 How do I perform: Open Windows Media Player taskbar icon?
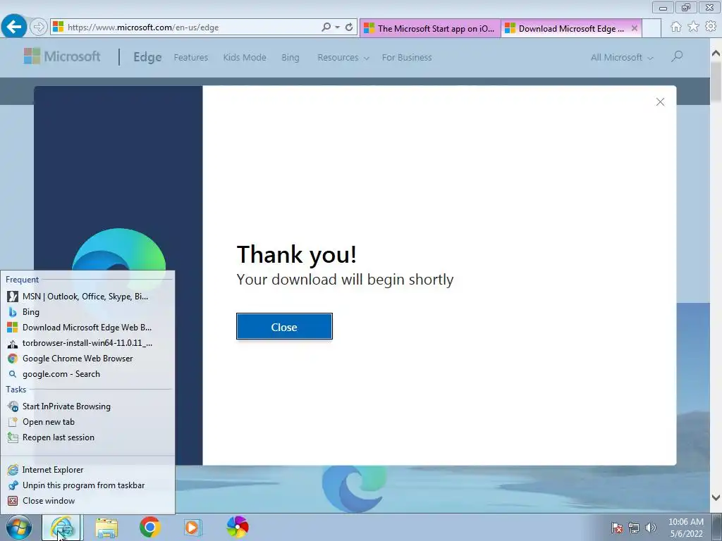pos(192,527)
